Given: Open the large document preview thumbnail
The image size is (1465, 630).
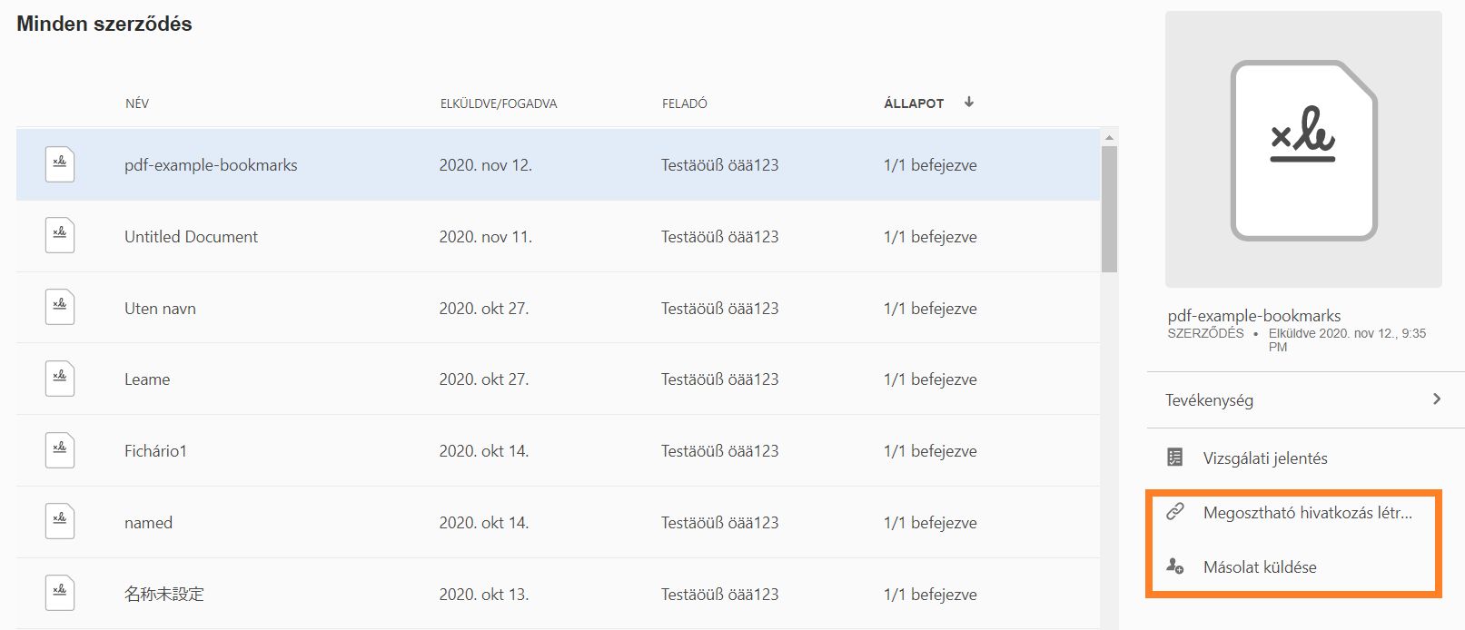Looking at the screenshot, I should (1303, 150).
